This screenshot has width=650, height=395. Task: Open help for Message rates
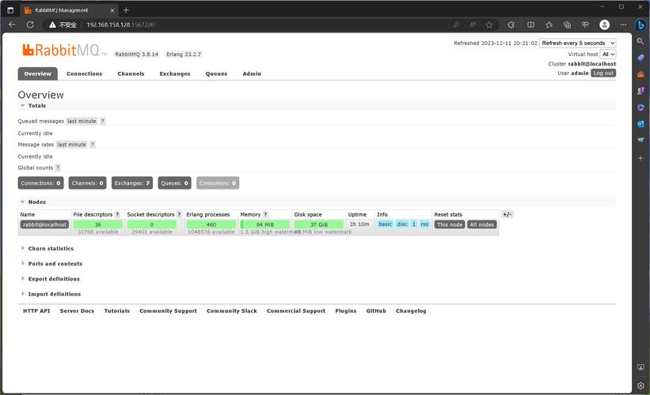click(x=93, y=145)
